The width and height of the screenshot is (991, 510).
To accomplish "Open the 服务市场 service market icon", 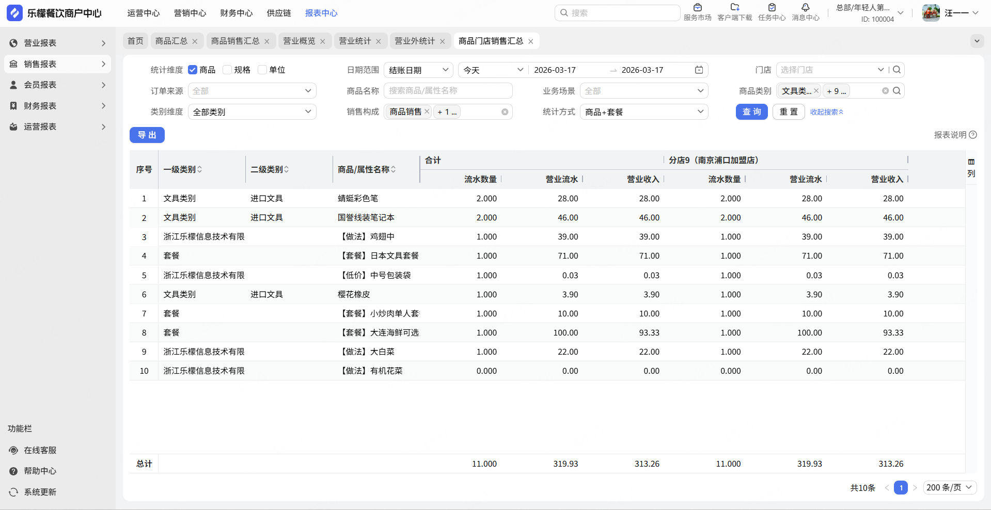I will click(697, 8).
